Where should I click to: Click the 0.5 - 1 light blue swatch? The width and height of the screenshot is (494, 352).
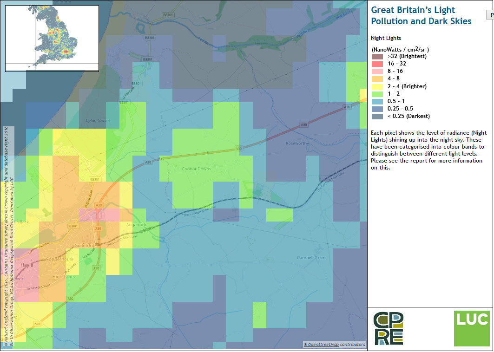click(x=377, y=101)
